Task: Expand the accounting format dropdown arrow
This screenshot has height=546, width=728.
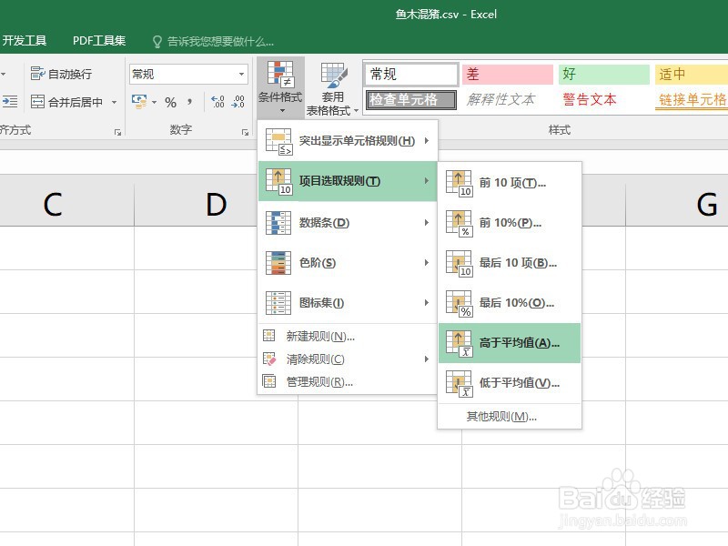Action: pyautogui.click(x=154, y=102)
